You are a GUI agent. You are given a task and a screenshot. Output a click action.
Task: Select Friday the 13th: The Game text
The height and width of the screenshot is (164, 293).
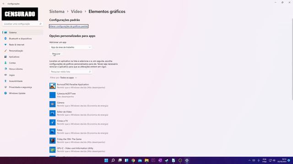(69, 139)
